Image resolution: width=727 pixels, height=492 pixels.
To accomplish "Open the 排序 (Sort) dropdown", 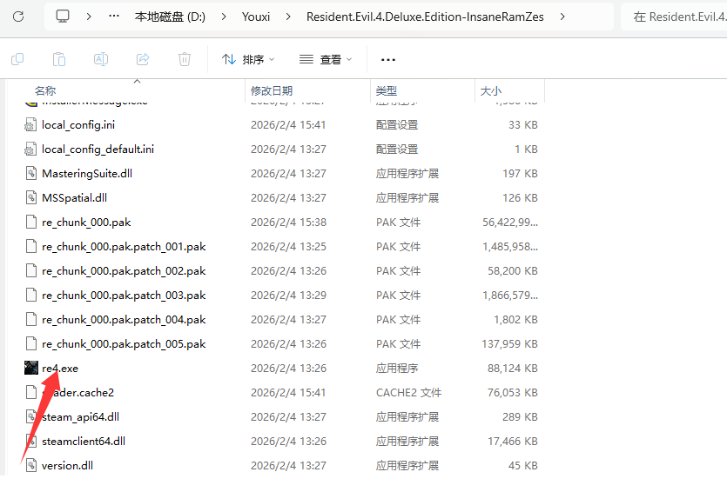I will point(248,59).
